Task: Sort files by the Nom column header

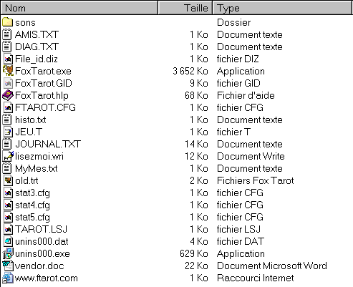Action: pyautogui.click(x=79, y=8)
